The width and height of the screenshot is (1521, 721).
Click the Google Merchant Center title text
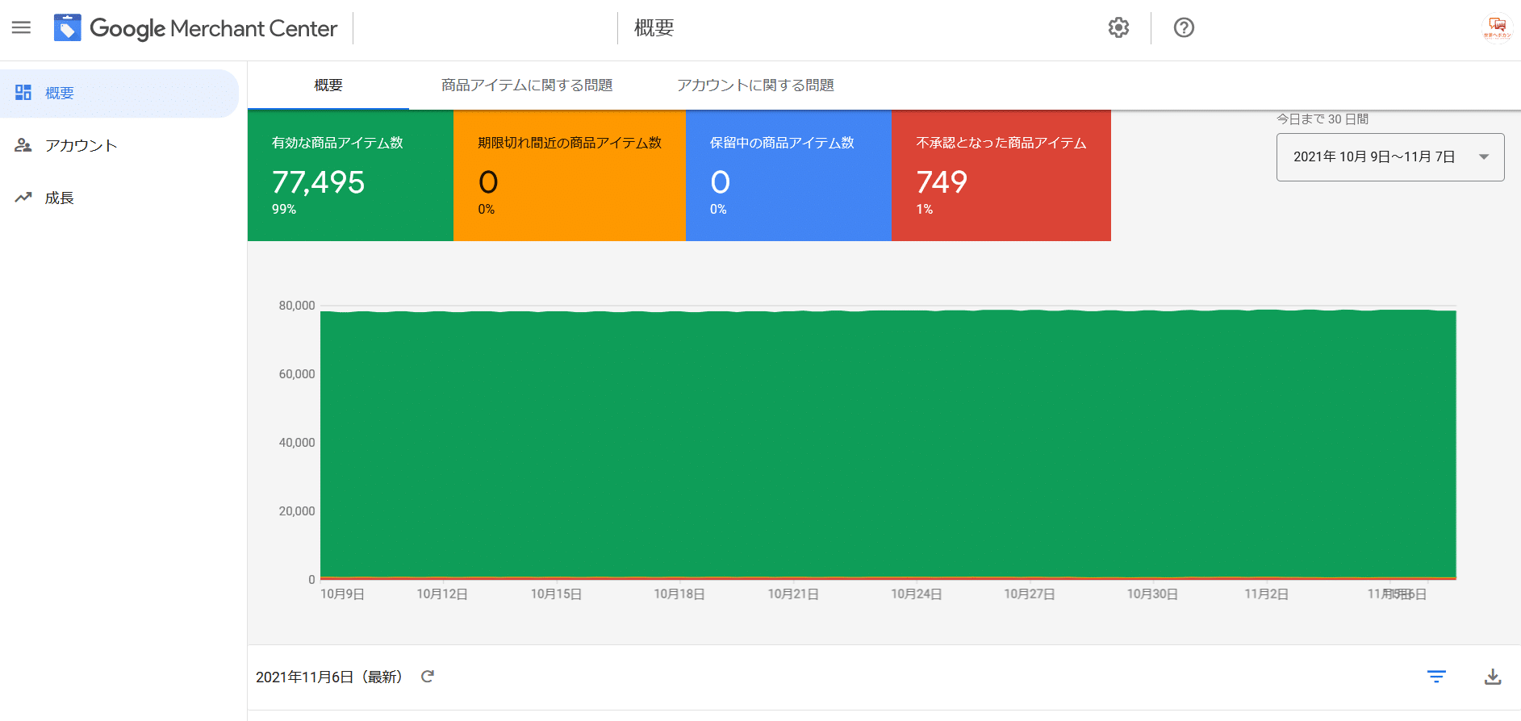214,28
